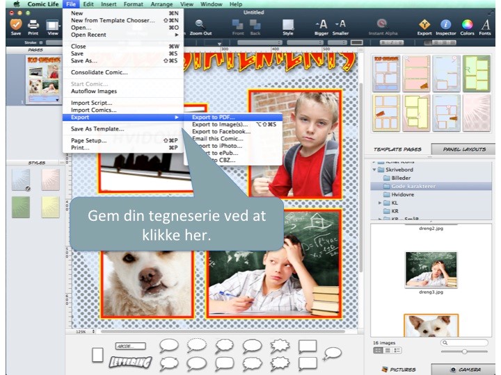Switch to the Camera tab
Image resolution: width=501 pixels, height=375 pixels.
click(x=464, y=369)
